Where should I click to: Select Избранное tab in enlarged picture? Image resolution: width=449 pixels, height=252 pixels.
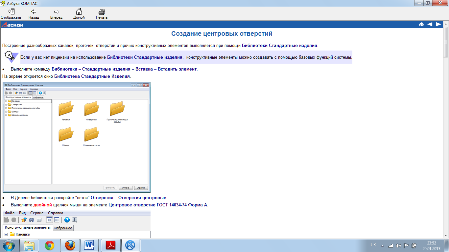pyautogui.click(x=63, y=228)
